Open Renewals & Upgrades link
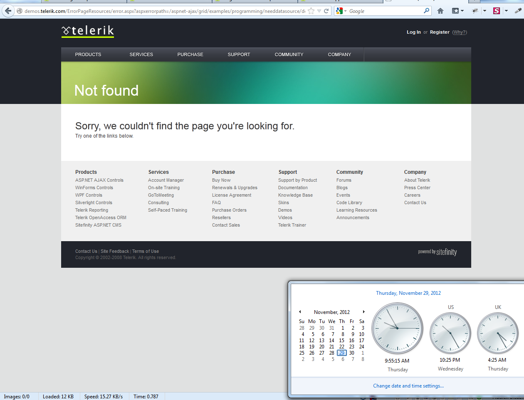Screen dimensions: 524x400 [235, 188]
